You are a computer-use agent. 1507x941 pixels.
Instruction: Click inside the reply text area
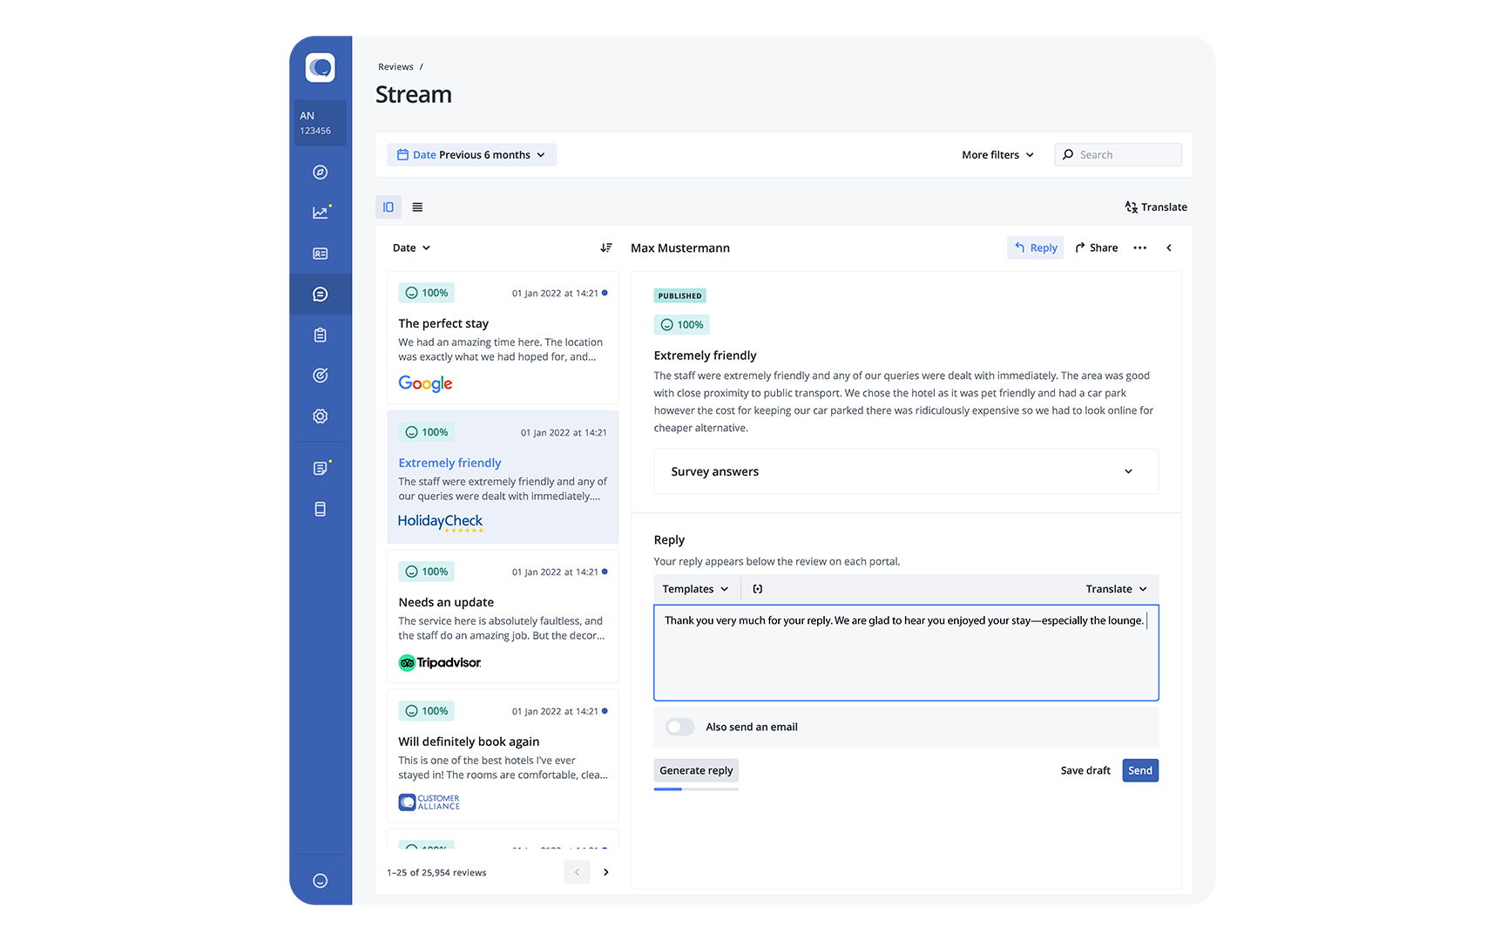click(x=906, y=653)
